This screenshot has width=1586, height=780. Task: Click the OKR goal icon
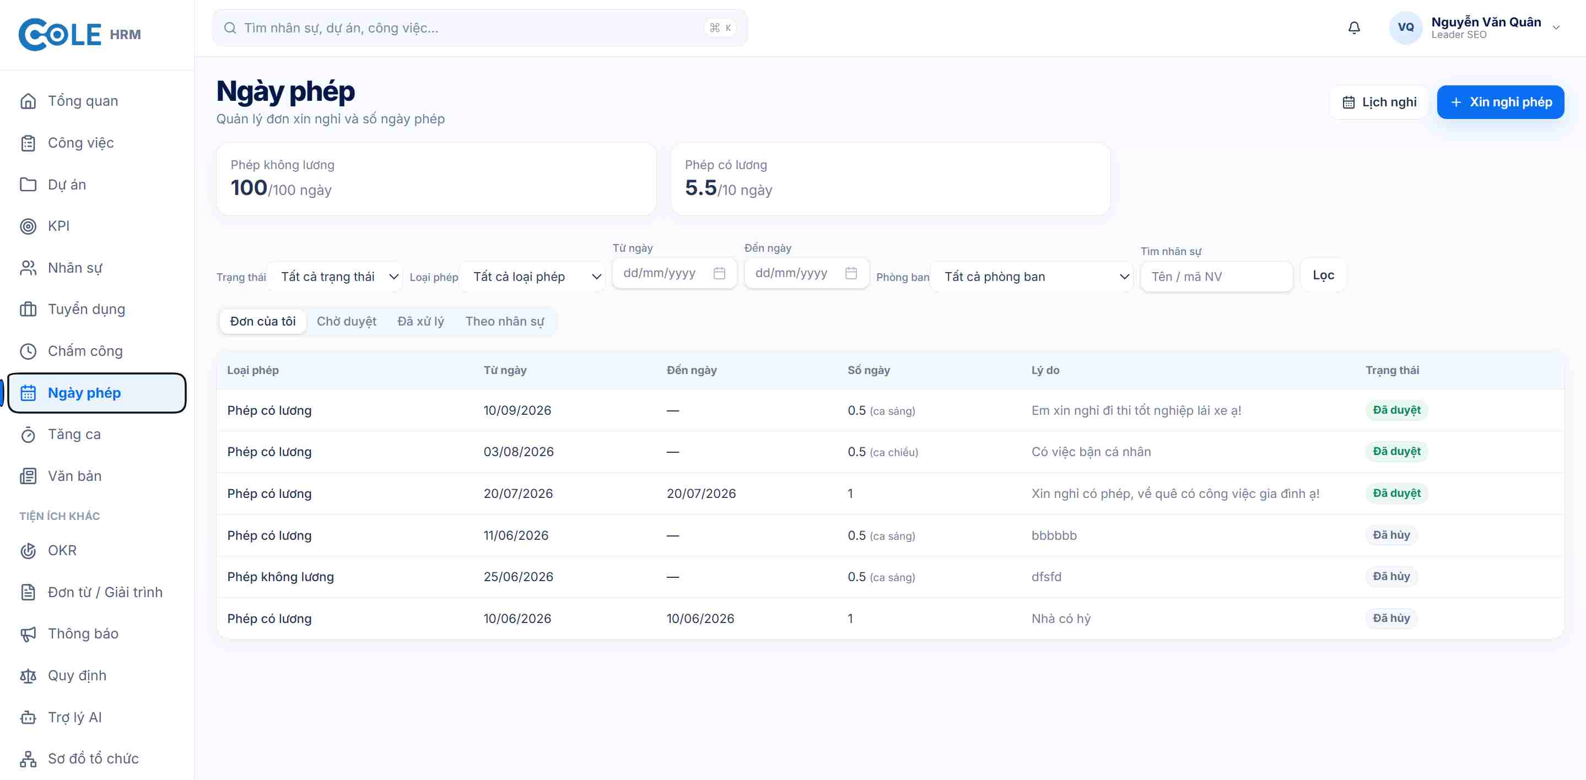(x=28, y=550)
